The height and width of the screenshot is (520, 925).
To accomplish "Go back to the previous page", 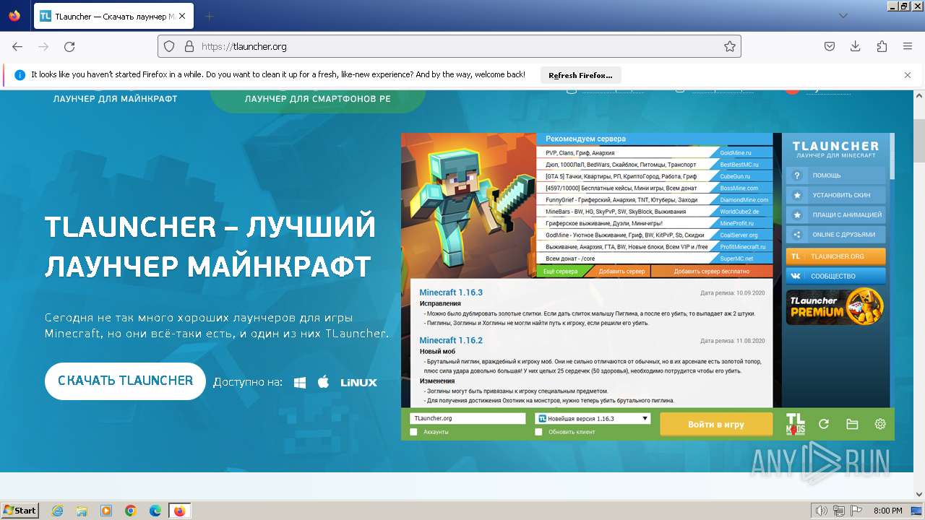I will point(17,46).
